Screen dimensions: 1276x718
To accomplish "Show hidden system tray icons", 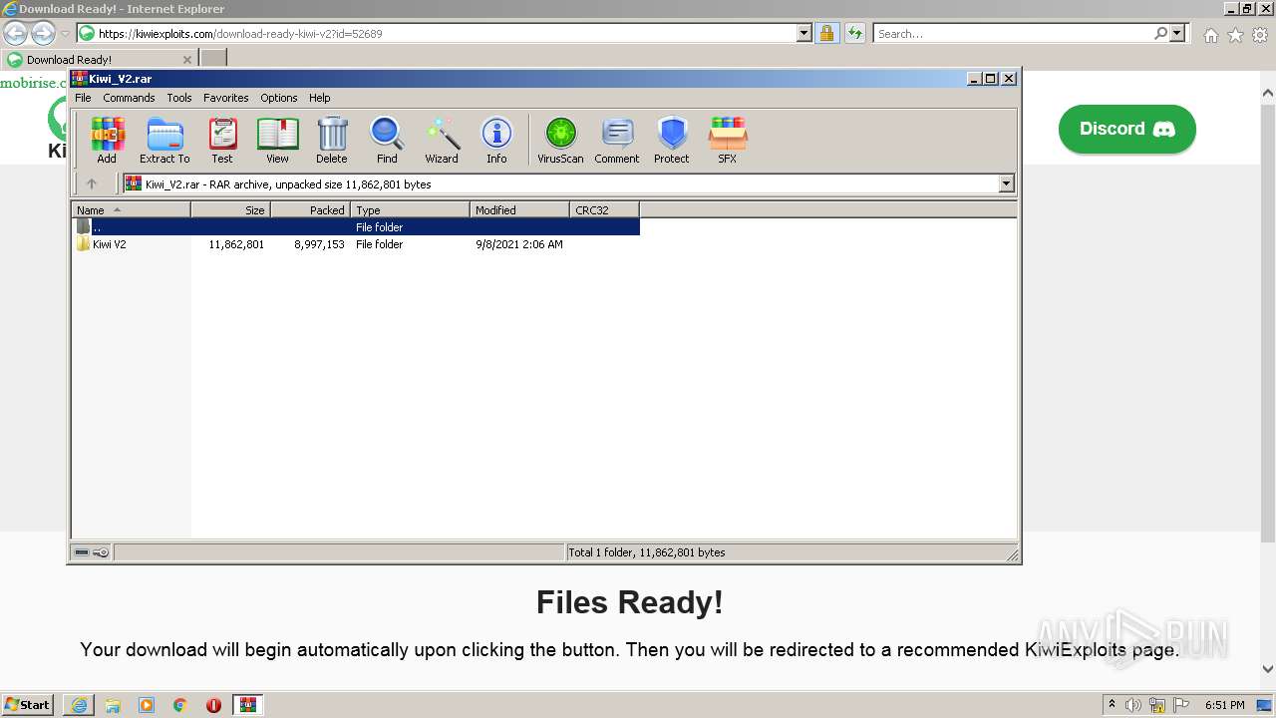I will point(1112,705).
